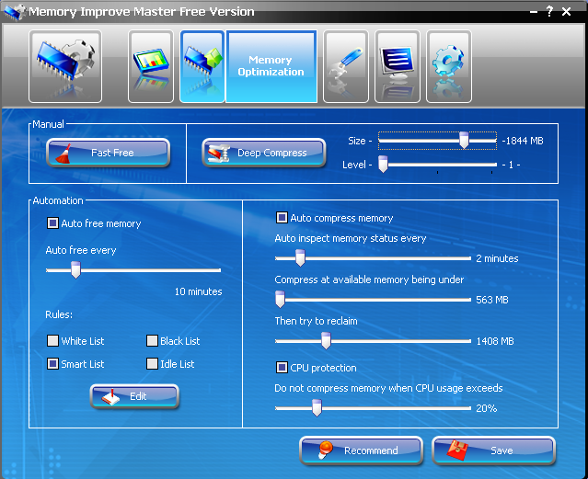Open the chart monitor information tab icon
Viewport: 588px width, 479px height.
point(151,66)
